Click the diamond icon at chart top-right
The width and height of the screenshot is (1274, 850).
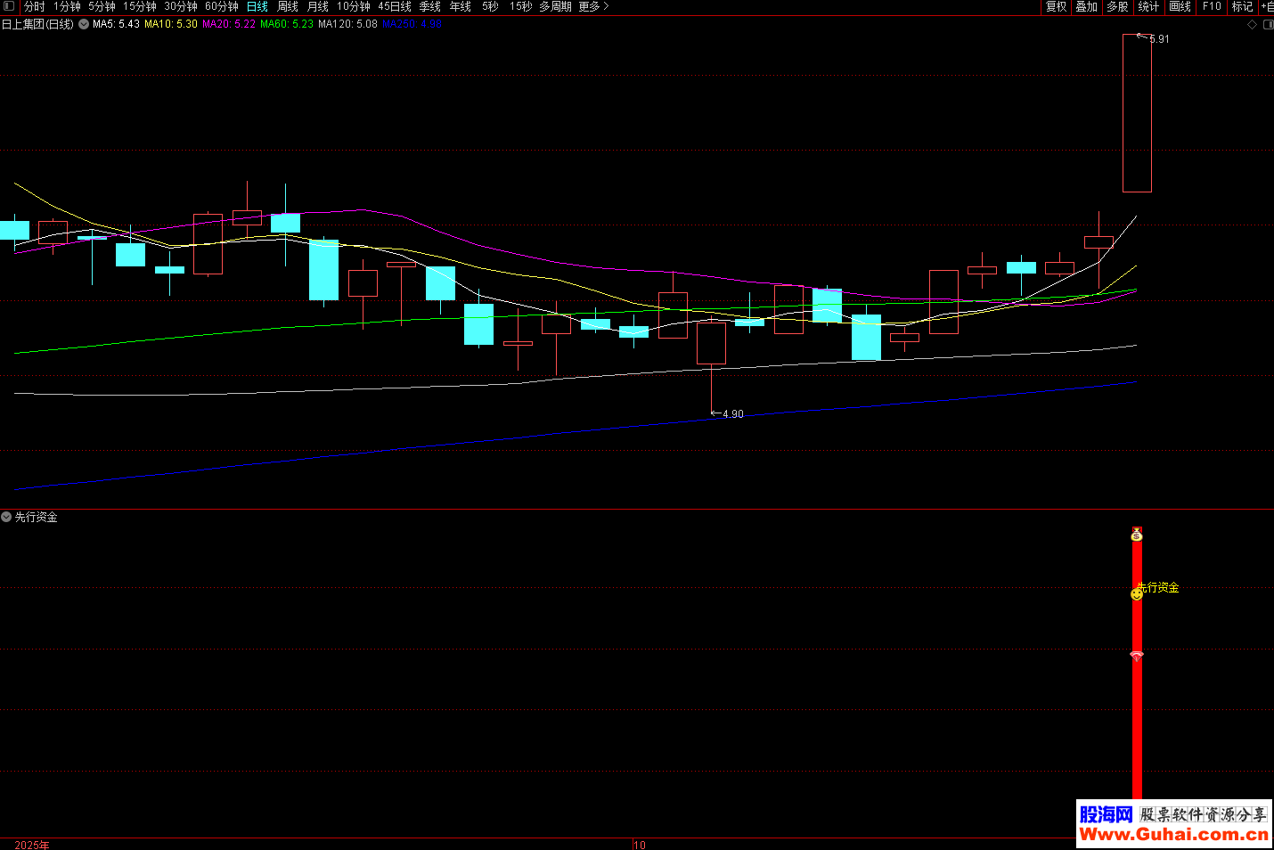[1252, 25]
